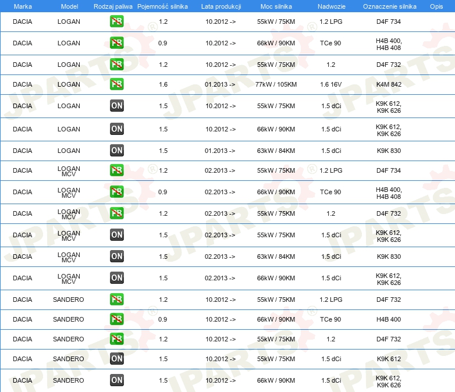The height and width of the screenshot is (392, 455).
Task: Click H4B 400, H4B 408 in Logan 10.2012 row
Action: click(389, 44)
